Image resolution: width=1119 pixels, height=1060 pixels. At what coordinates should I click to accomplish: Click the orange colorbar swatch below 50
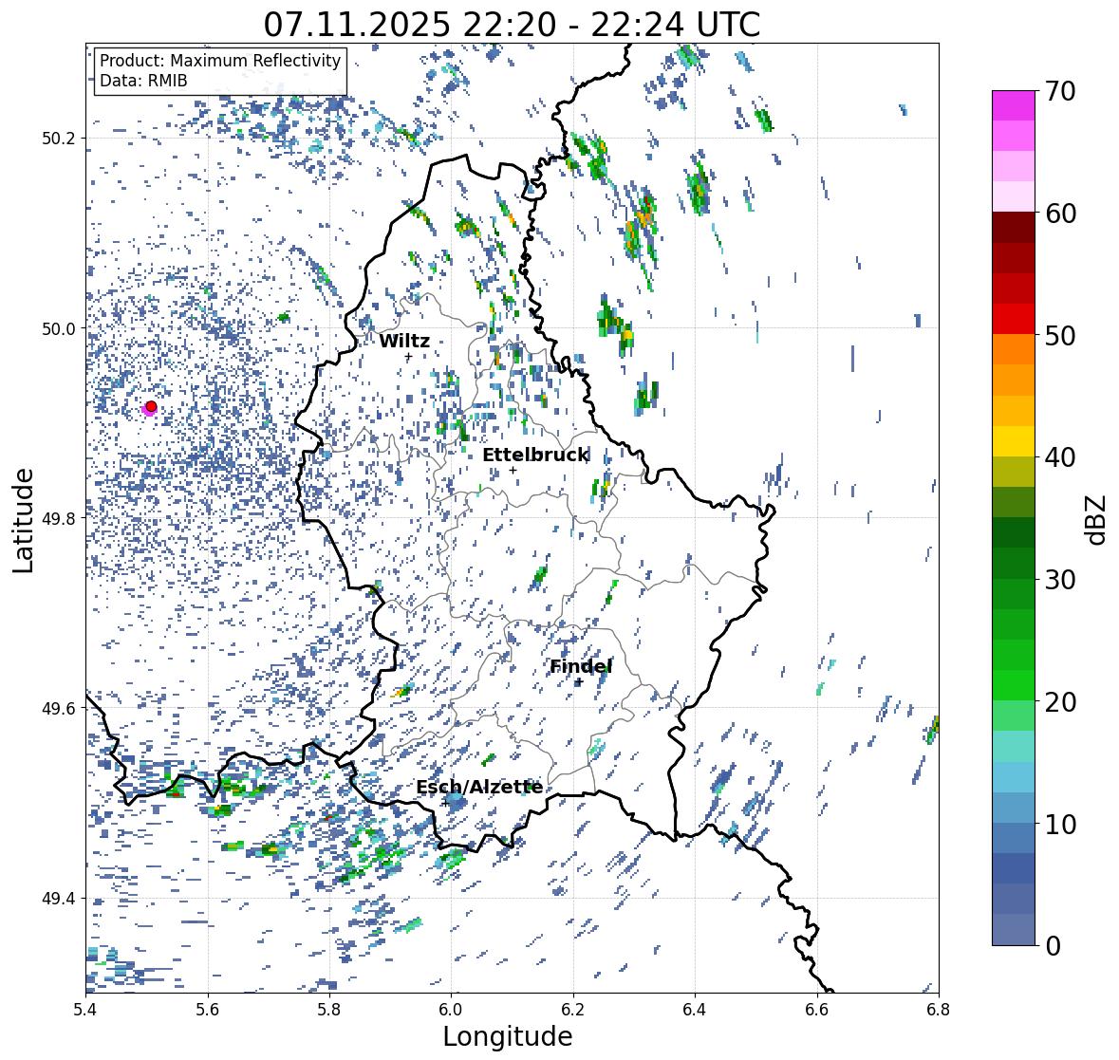[1014, 349]
